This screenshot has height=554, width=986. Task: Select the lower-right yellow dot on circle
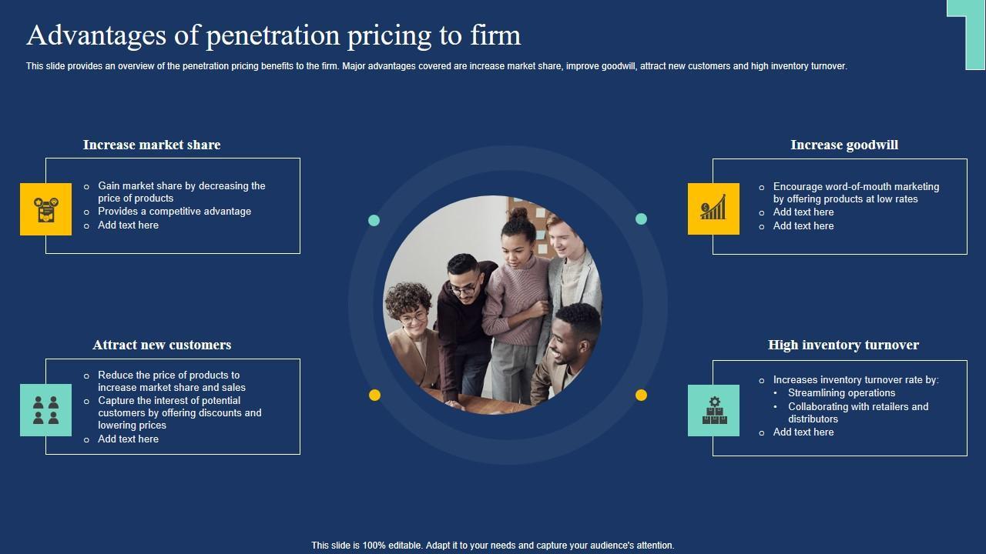tap(641, 395)
